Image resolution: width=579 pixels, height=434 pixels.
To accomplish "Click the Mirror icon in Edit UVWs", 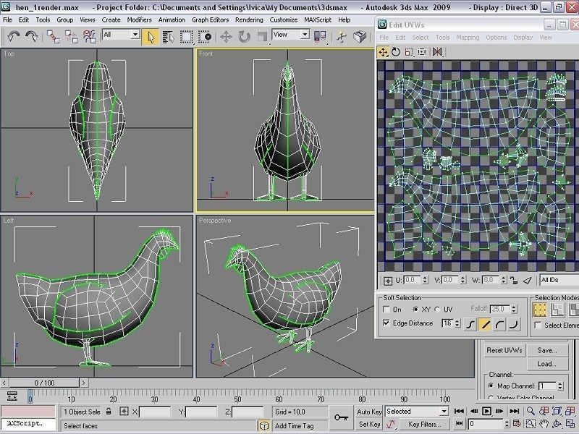I will click(x=437, y=52).
